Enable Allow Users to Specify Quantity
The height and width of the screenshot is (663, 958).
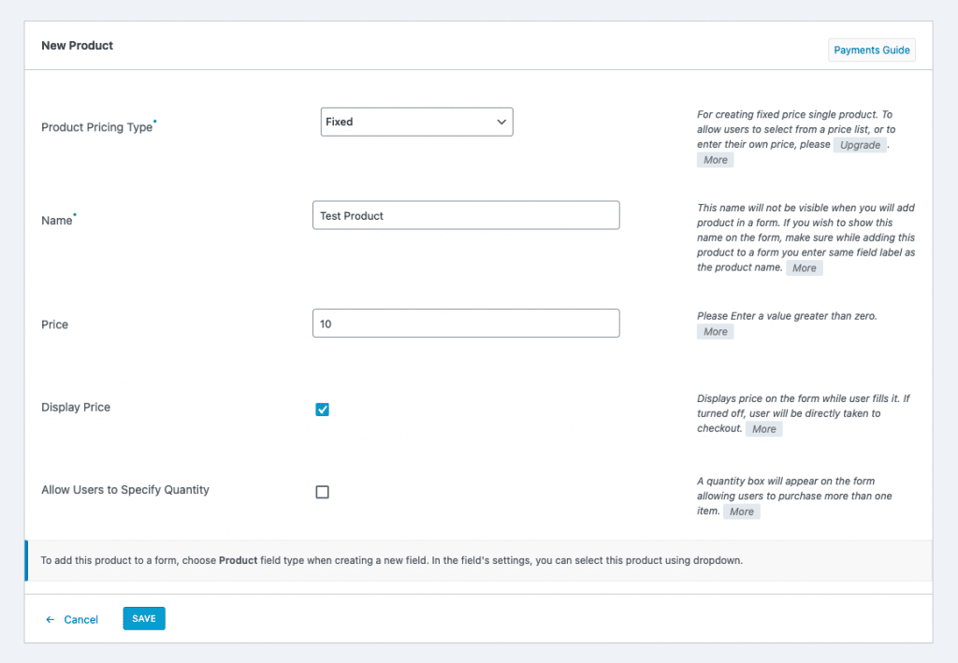pyautogui.click(x=322, y=491)
